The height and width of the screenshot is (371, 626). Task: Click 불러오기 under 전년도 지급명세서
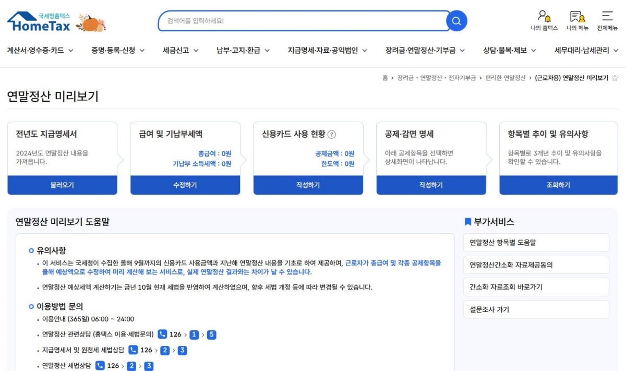click(62, 185)
